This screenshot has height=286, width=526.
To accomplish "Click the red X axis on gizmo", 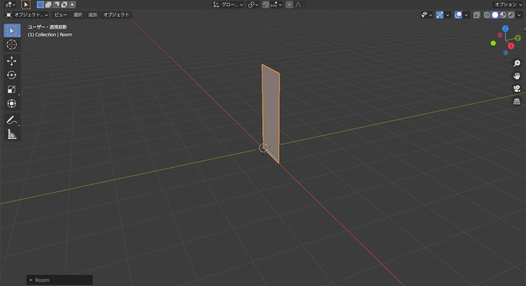I will click(511, 46).
